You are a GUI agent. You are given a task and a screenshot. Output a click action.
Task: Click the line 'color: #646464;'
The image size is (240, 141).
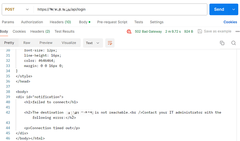coord(40,61)
